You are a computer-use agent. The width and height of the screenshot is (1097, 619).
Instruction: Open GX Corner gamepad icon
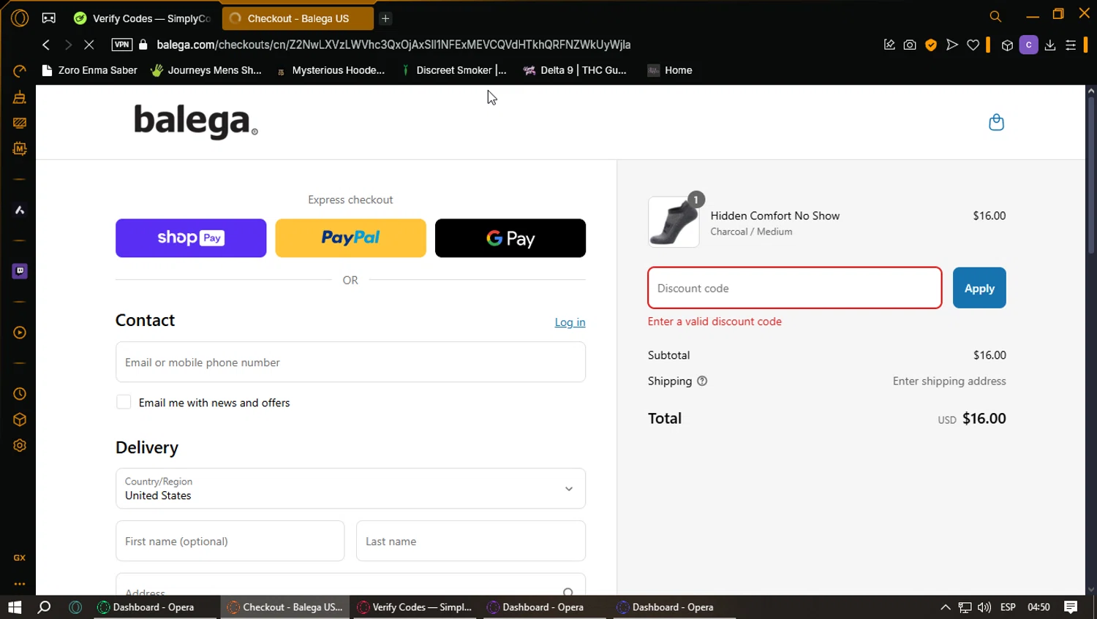[49, 18]
